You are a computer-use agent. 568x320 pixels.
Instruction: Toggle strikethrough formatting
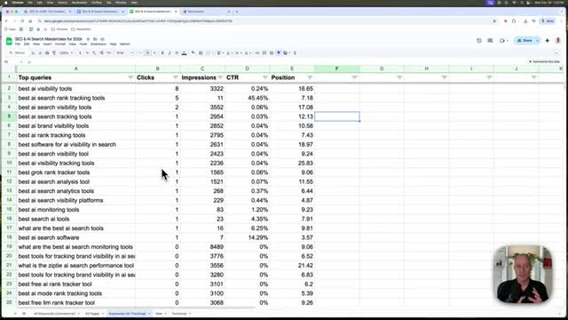(177, 53)
